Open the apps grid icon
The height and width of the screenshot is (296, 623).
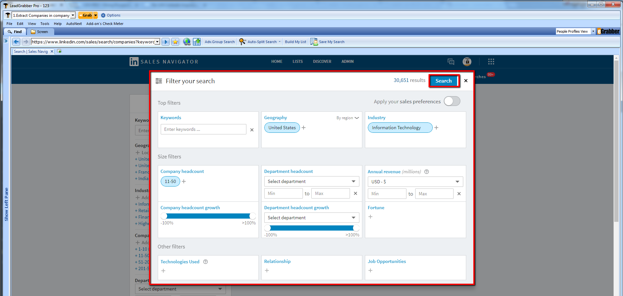tap(491, 62)
